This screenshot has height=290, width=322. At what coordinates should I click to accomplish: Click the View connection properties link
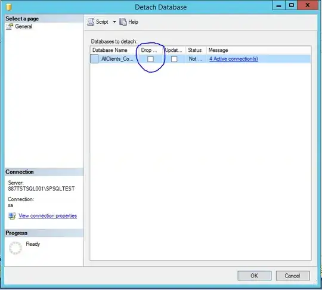point(48,215)
